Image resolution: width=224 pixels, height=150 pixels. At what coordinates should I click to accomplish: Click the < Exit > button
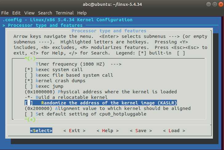pyautogui.click(x=74, y=131)
